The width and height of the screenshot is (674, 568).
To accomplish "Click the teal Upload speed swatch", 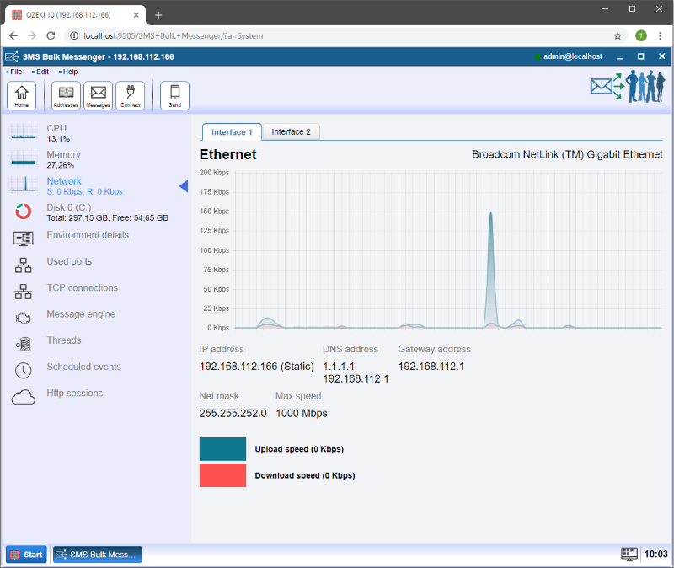I will pos(222,449).
